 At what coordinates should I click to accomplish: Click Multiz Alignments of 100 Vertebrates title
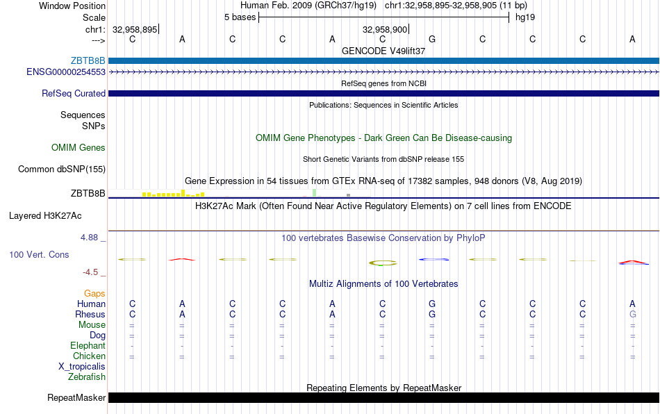(x=383, y=284)
